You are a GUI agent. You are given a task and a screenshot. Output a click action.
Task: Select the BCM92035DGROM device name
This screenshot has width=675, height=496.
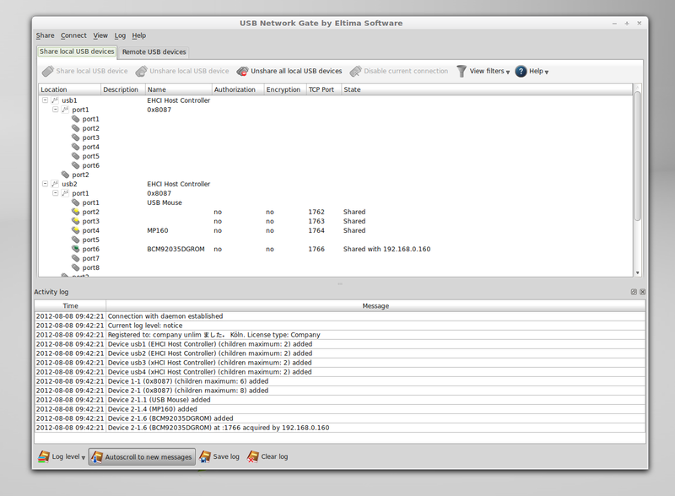click(175, 249)
